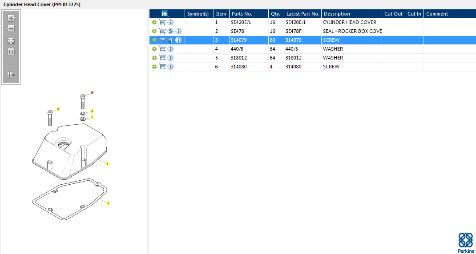Click the Description column header
This screenshot has height=254, width=476.
[337, 14]
